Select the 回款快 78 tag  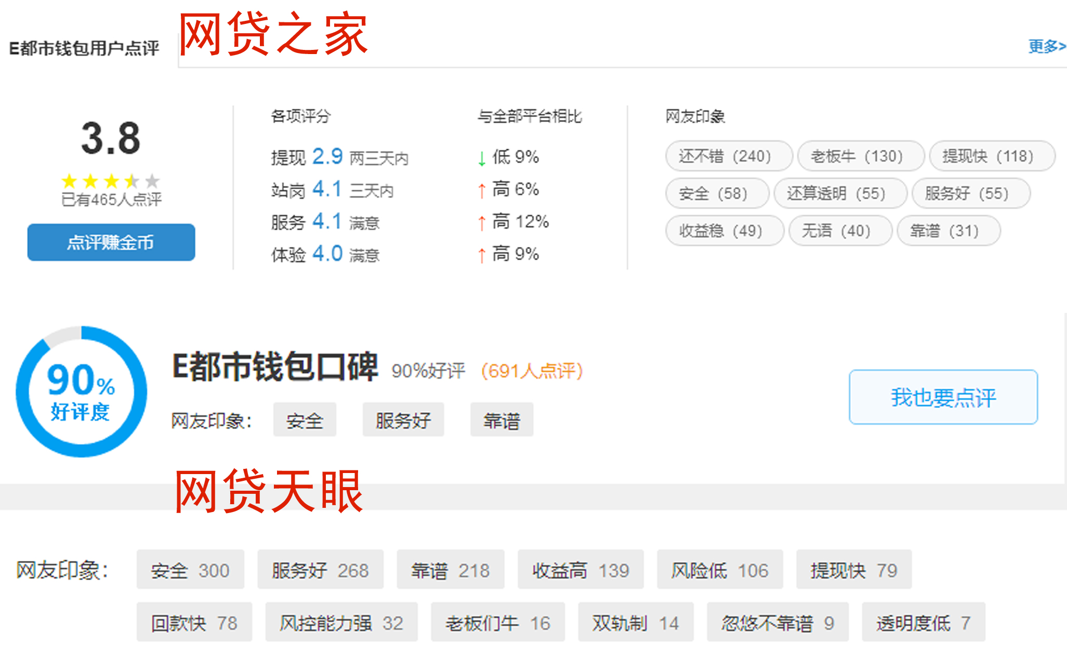click(x=194, y=622)
